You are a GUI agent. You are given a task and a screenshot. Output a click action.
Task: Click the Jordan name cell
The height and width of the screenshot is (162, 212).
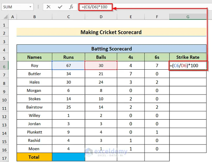(x=34, y=124)
